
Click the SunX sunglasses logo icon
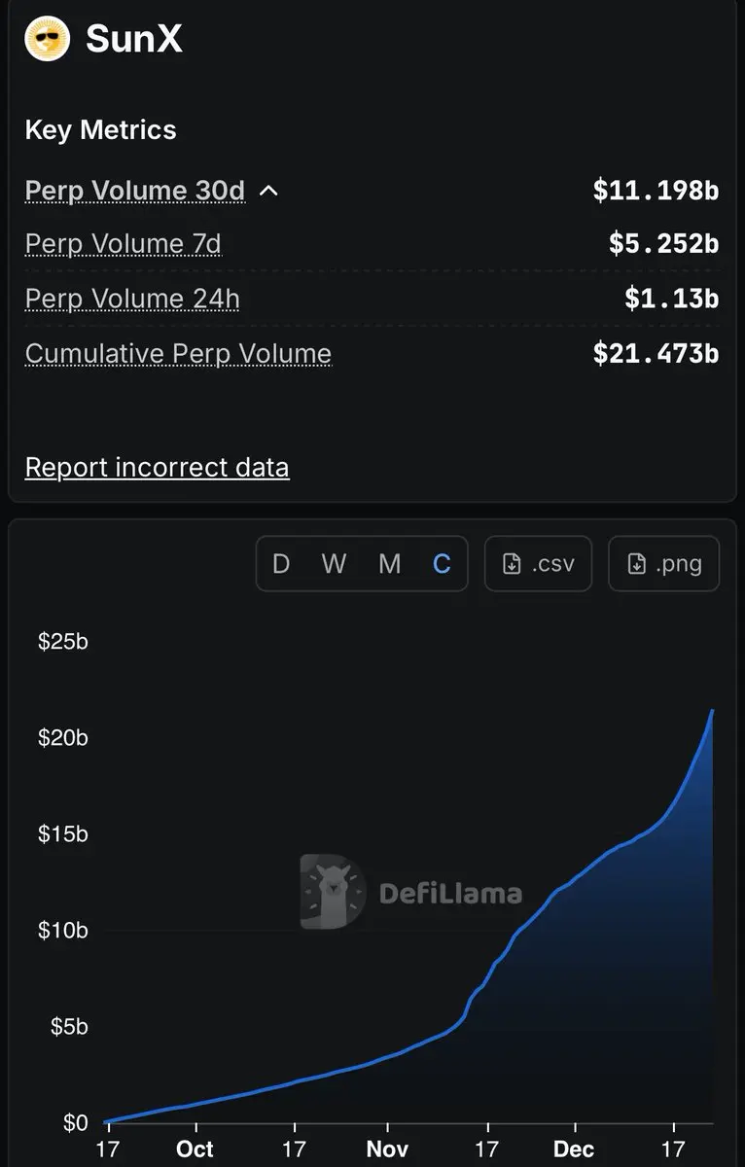pos(48,39)
